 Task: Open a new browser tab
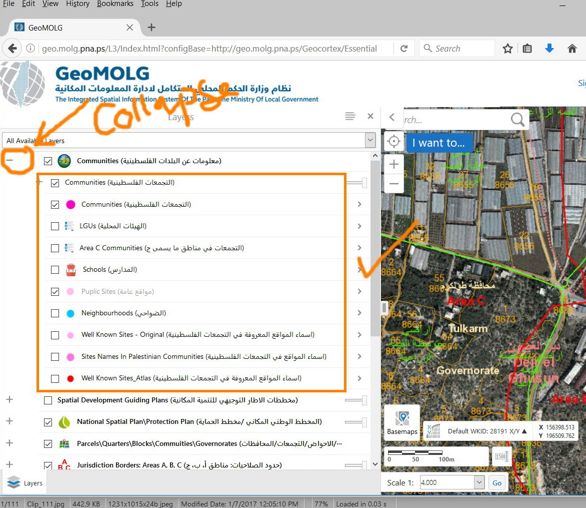click(151, 28)
